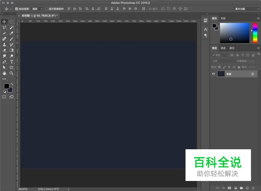Toggle lock position in Layers panel

(x=229, y=67)
